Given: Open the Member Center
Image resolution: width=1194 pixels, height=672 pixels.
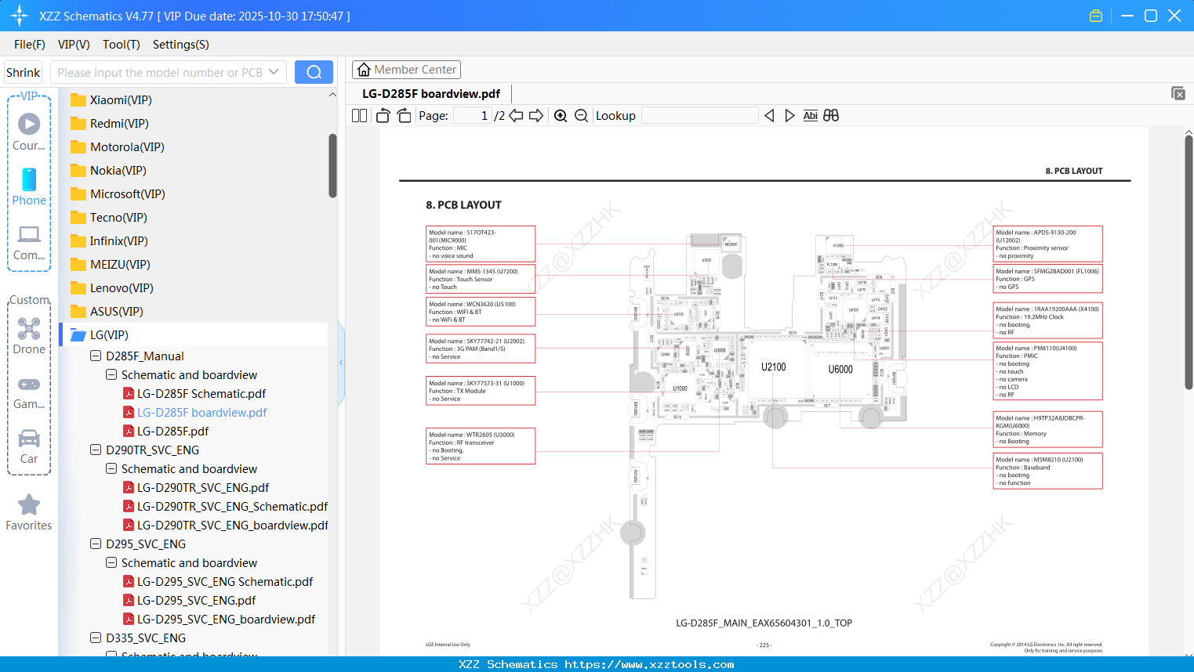Looking at the screenshot, I should click(406, 69).
